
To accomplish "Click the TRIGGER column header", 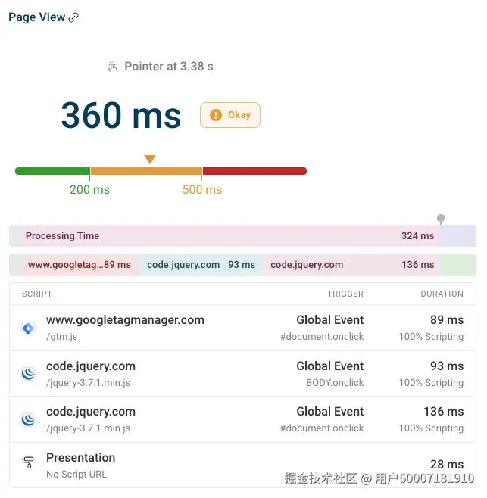I will (x=345, y=294).
